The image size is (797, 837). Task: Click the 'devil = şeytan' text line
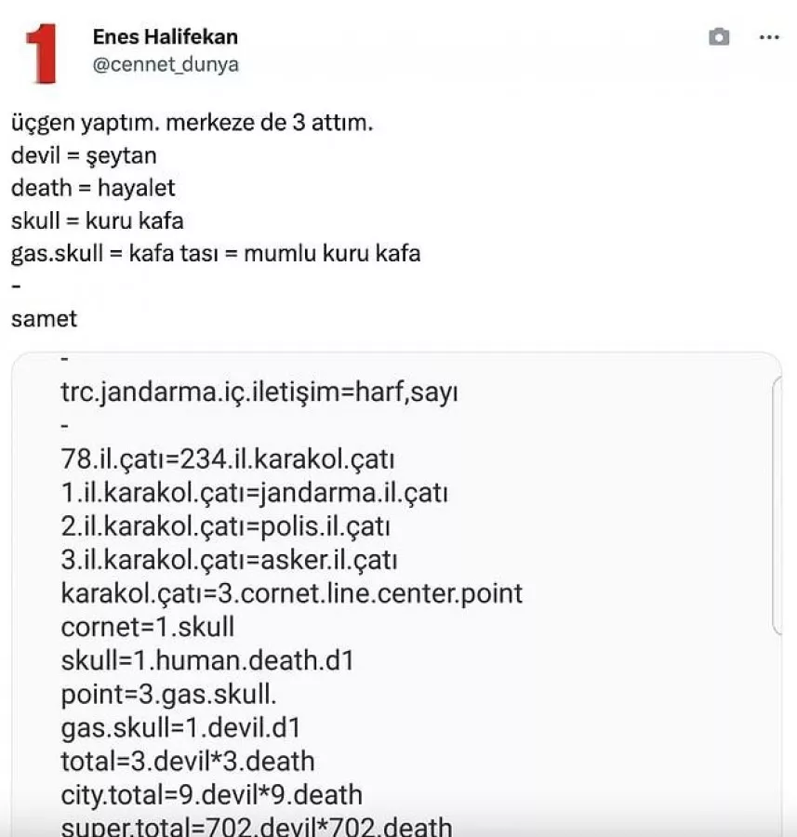(x=84, y=155)
